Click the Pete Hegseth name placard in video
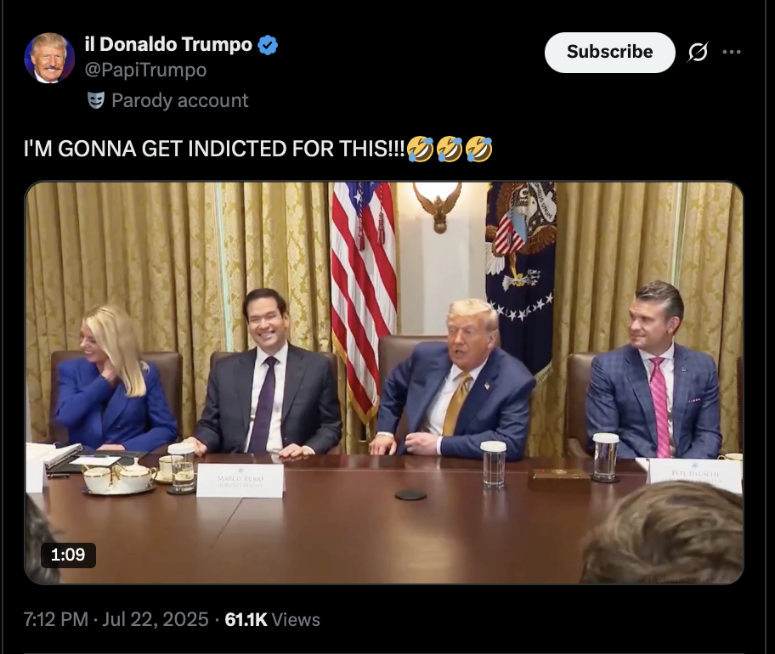775x654 pixels. (695, 475)
